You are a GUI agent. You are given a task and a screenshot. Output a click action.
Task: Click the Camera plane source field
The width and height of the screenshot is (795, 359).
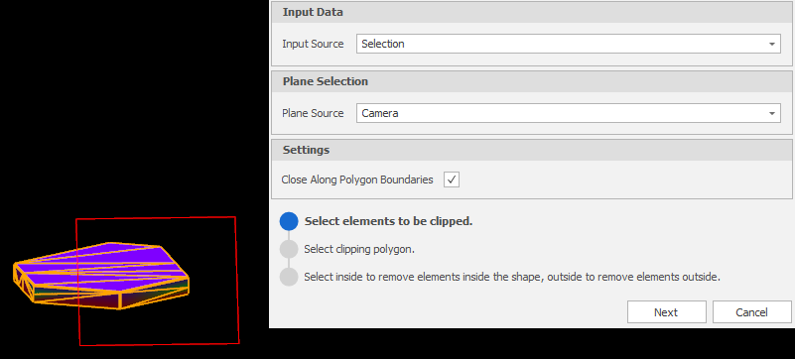tap(569, 113)
